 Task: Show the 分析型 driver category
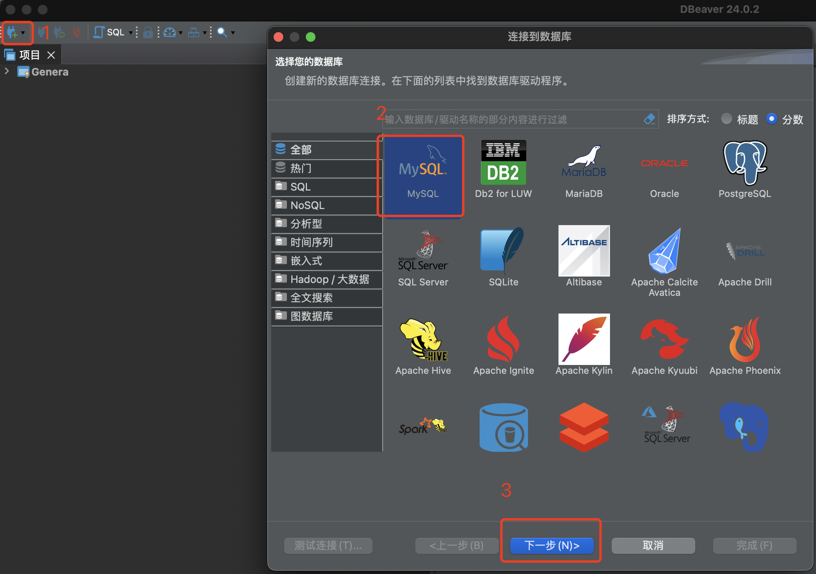click(327, 223)
